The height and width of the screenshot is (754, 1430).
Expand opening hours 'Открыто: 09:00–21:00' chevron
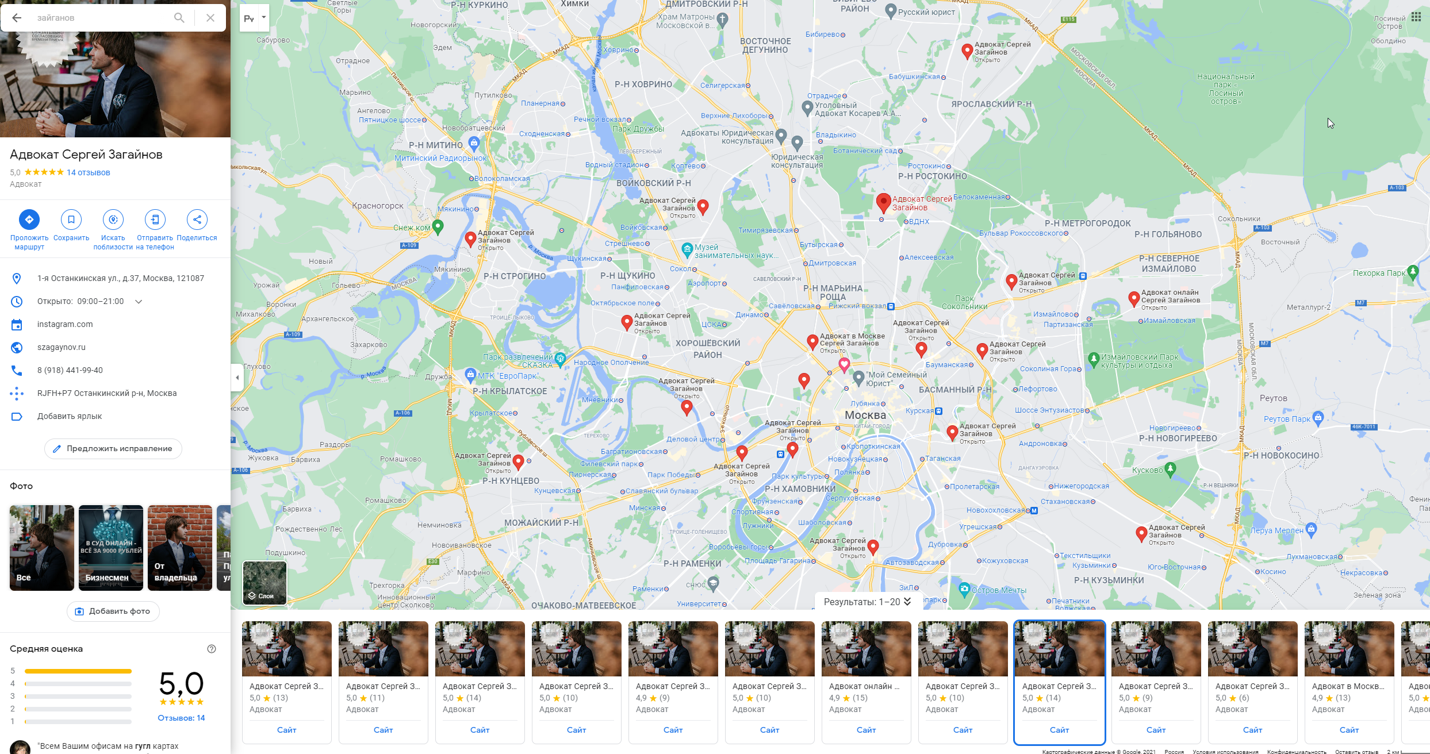(139, 302)
